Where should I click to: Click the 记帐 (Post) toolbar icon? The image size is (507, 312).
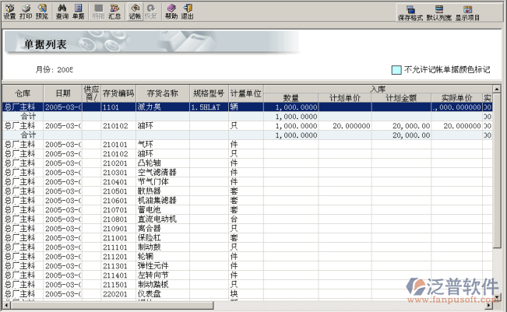point(135,11)
